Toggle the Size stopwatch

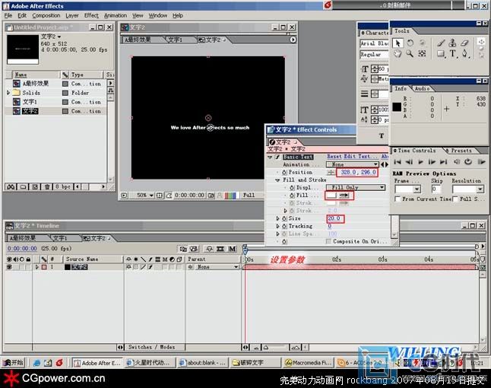(x=284, y=218)
